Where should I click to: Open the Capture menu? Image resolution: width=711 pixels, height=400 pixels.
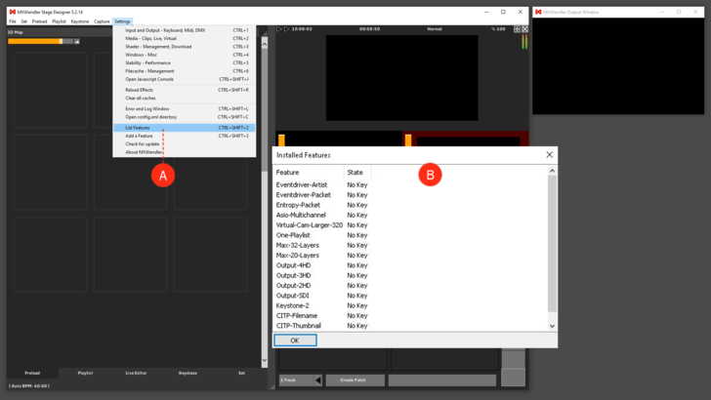coord(102,21)
